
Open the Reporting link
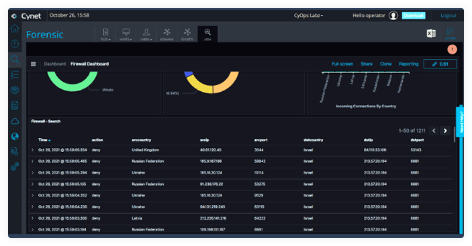coord(408,64)
